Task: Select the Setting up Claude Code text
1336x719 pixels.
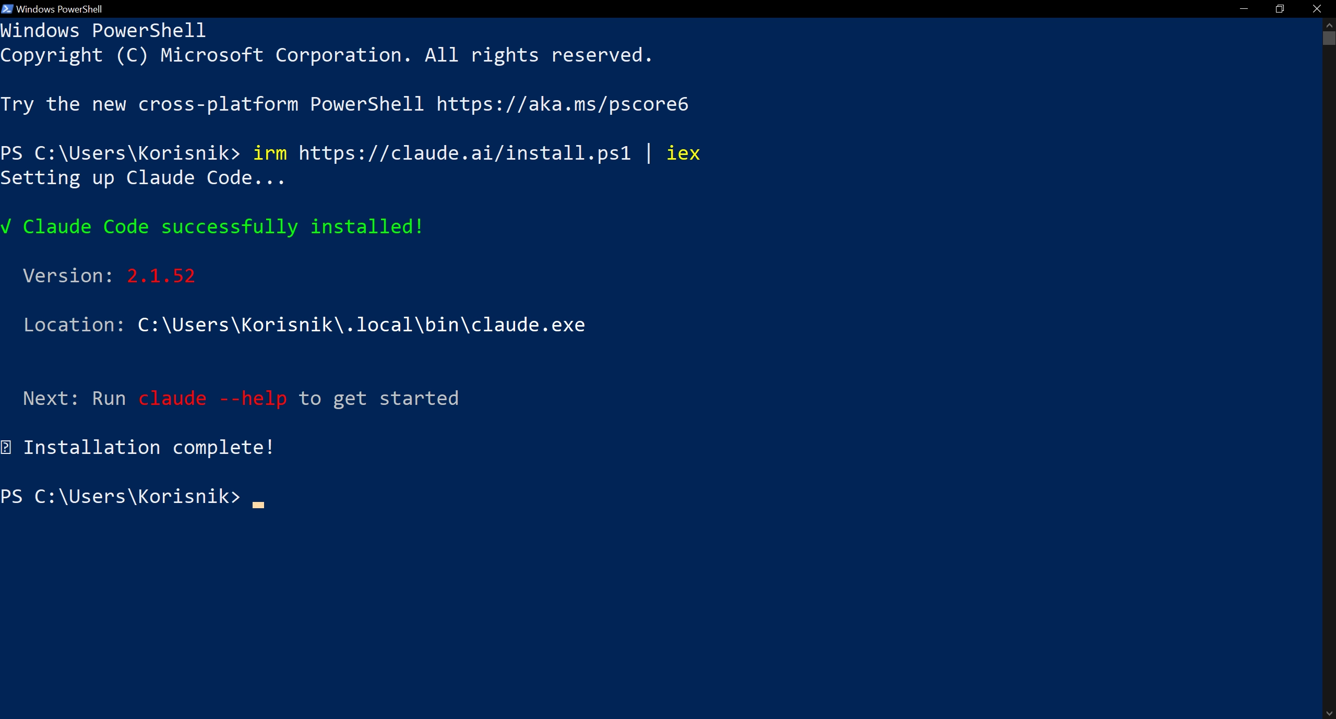Action: [x=142, y=177]
